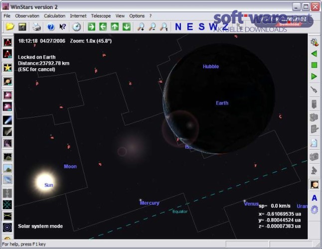
Task: Click the Mercury label
Action: 150,203
